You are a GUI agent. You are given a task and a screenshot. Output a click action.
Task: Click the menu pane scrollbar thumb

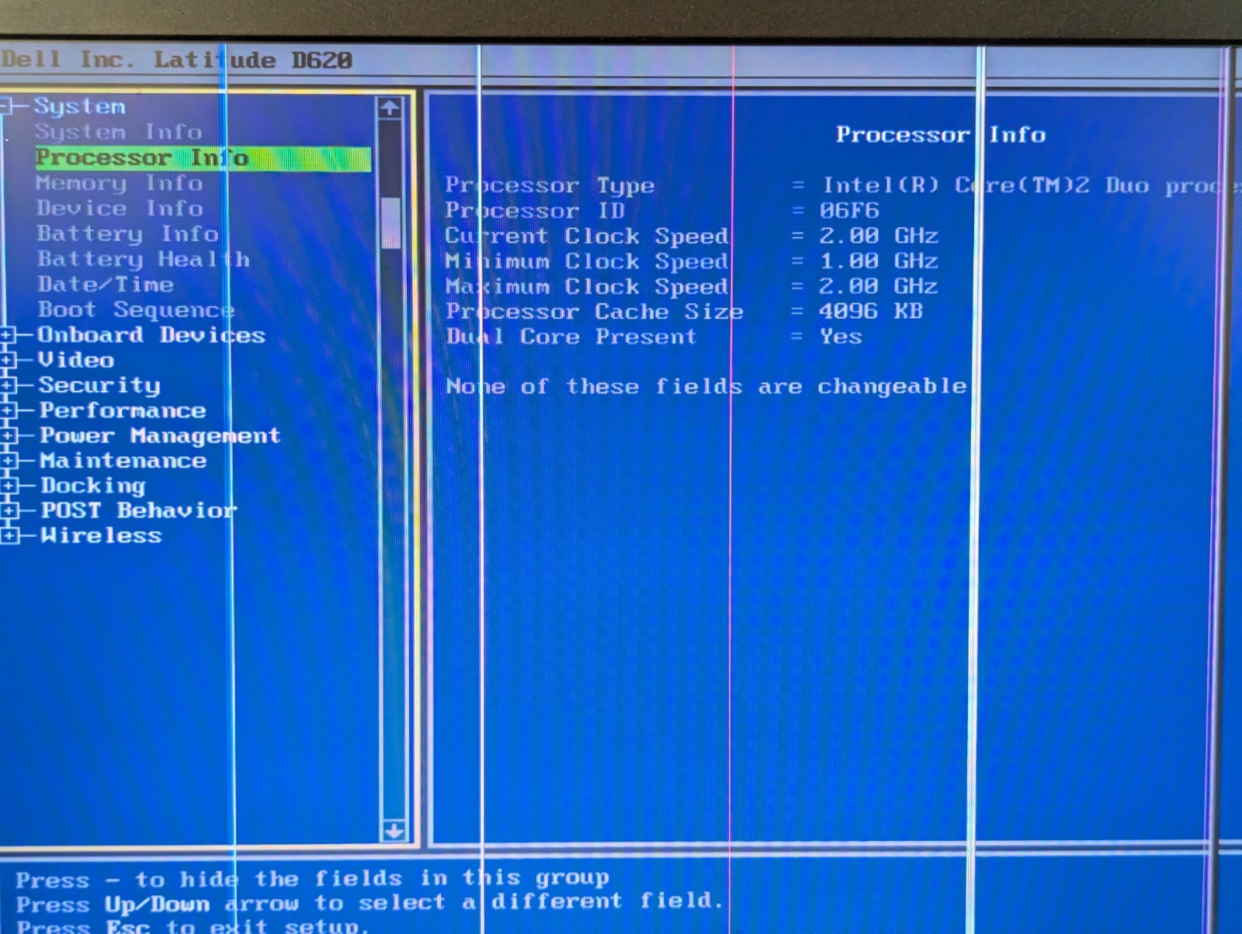pyautogui.click(x=391, y=223)
